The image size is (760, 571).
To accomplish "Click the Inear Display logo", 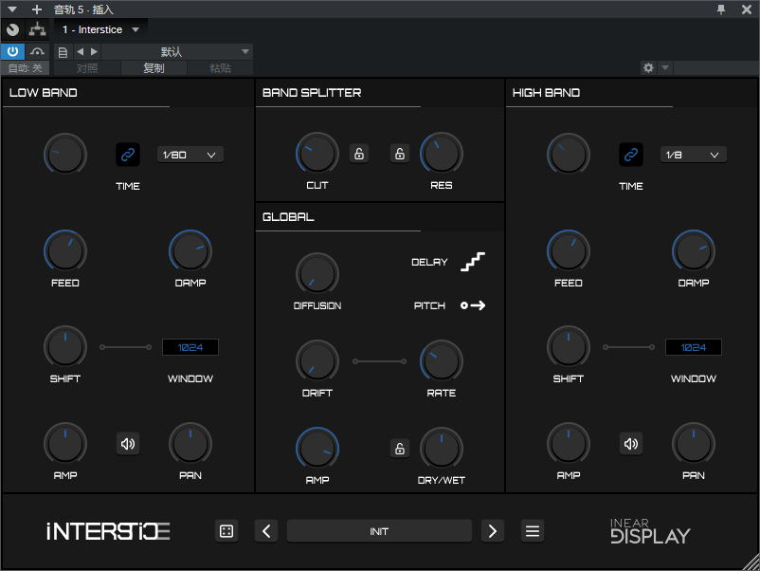I will pos(650,531).
